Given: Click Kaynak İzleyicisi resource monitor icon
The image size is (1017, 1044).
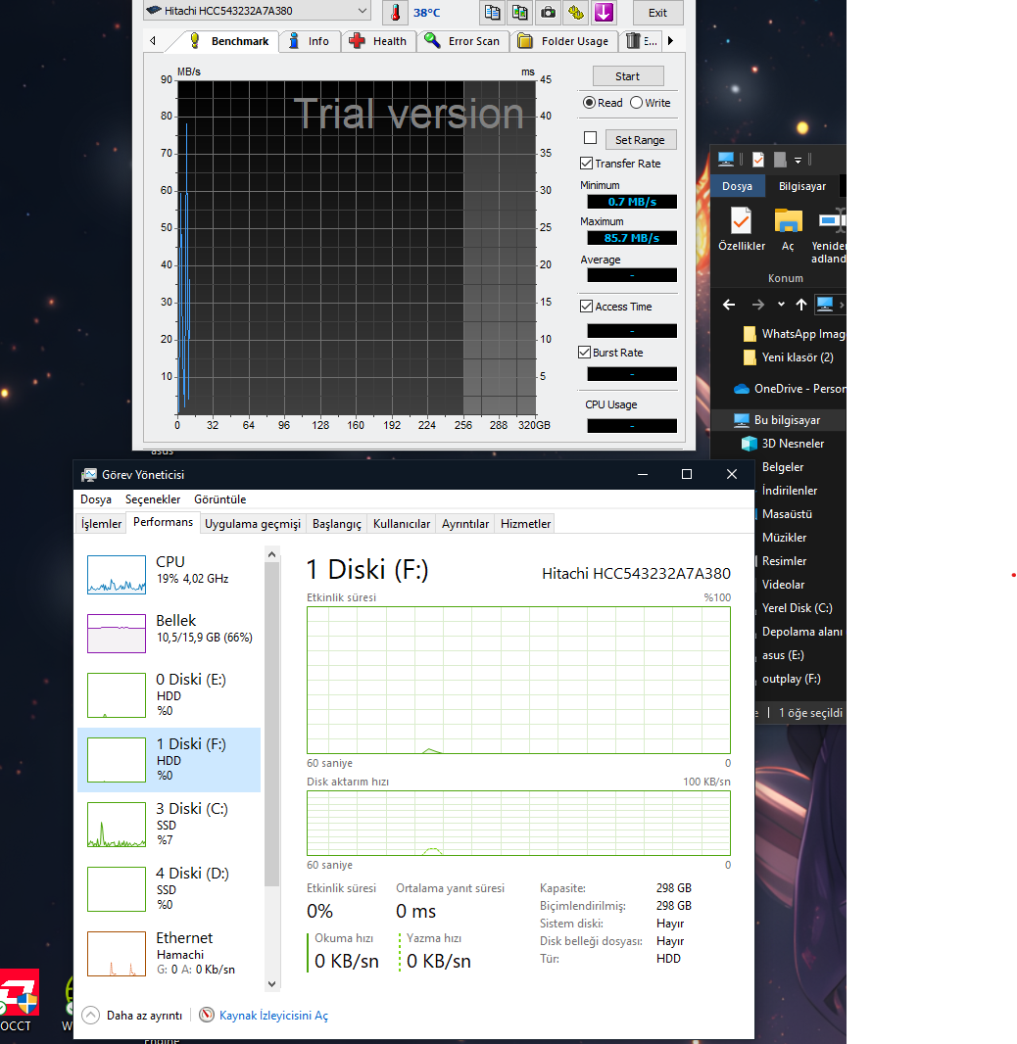Looking at the screenshot, I should (207, 1015).
